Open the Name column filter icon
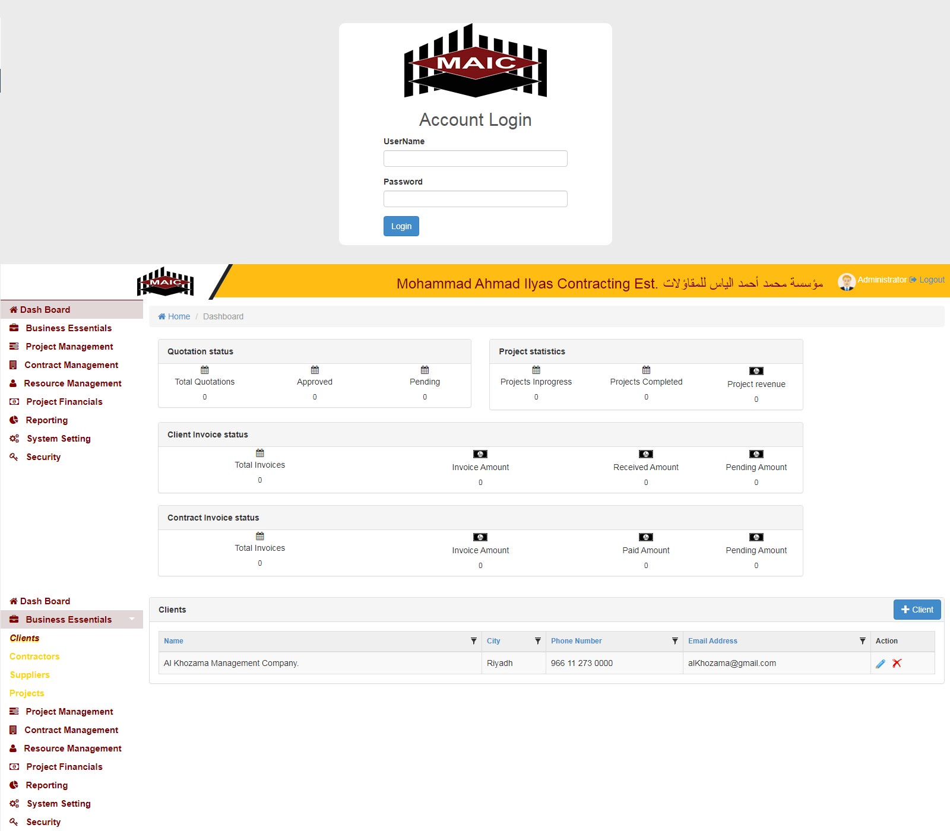950x831 pixels. pos(474,641)
